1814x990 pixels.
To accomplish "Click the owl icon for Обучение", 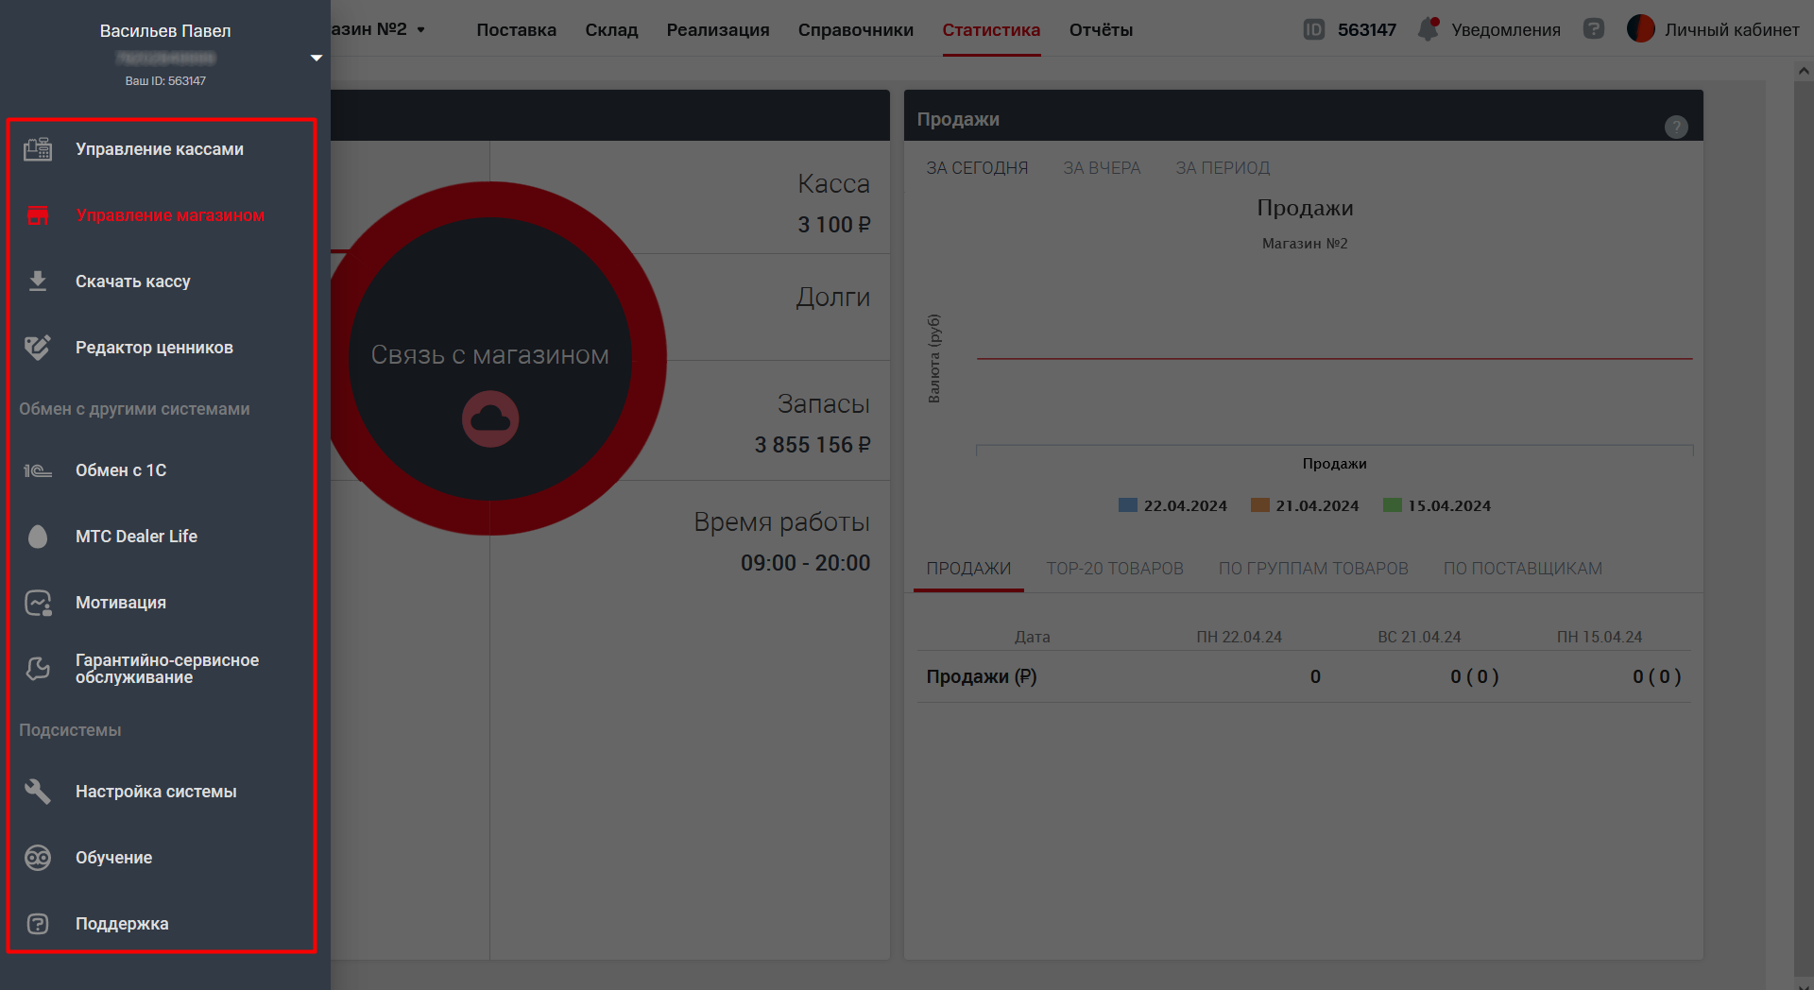I will [x=38, y=858].
